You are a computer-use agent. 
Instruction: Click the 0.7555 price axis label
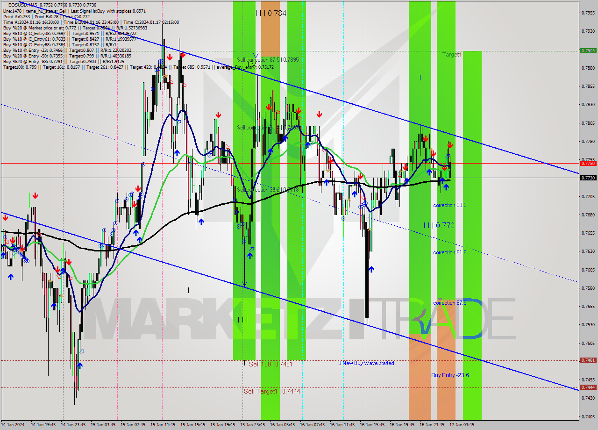588,306
